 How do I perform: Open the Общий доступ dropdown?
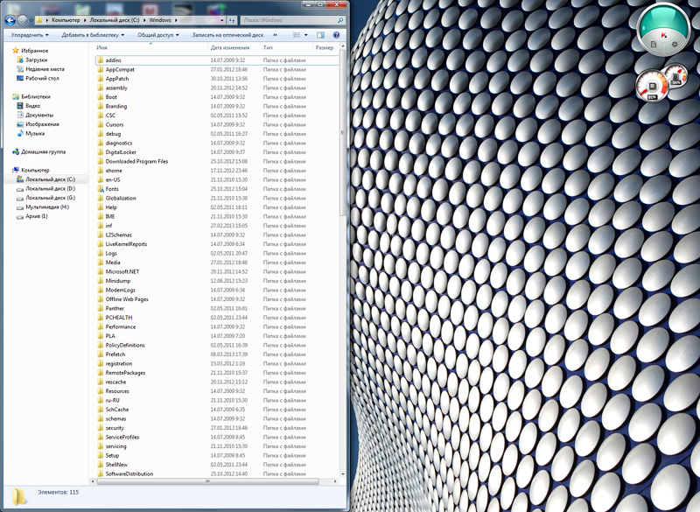158,35
